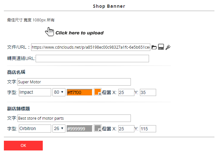Click the Y position field showing 115
The image size is (218, 155).
pos(148,129)
